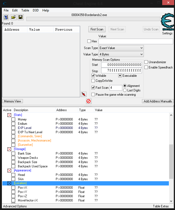Click the open folder load table icon
175x210 pixels.
[x=13, y=17]
